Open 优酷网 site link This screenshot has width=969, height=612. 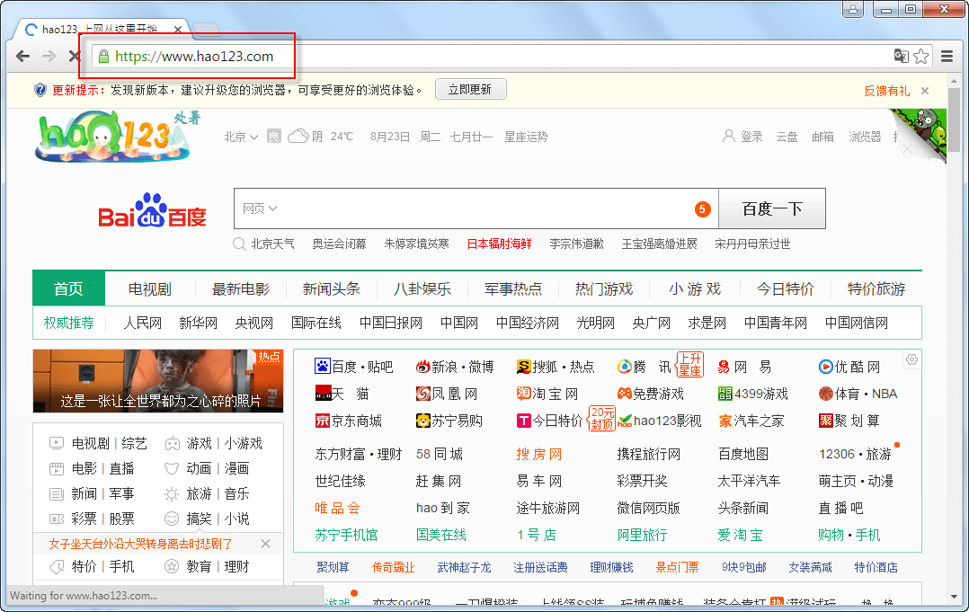pyautogui.click(x=849, y=367)
